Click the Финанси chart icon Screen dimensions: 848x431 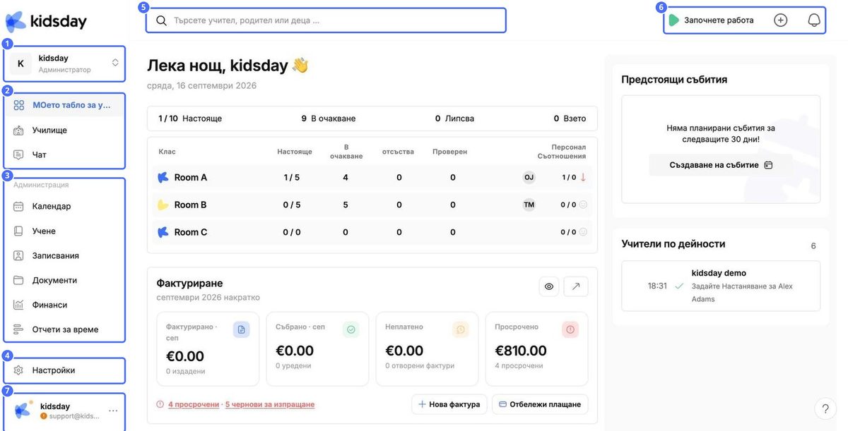coord(19,305)
